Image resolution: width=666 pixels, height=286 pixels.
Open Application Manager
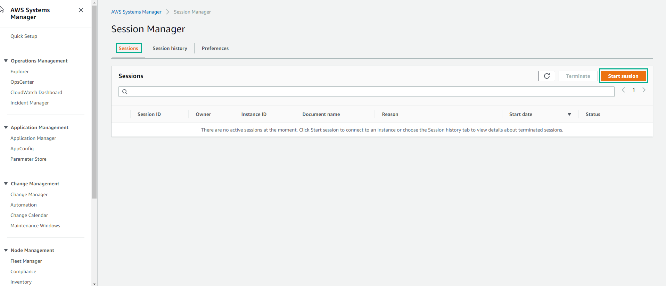click(x=33, y=138)
